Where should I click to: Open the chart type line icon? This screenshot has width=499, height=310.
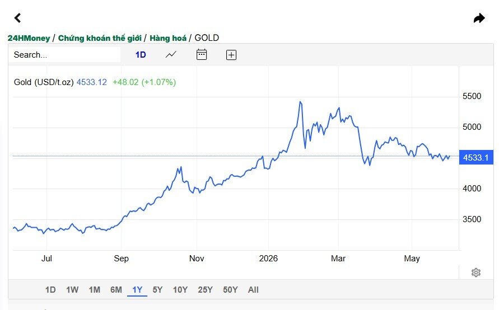click(171, 55)
